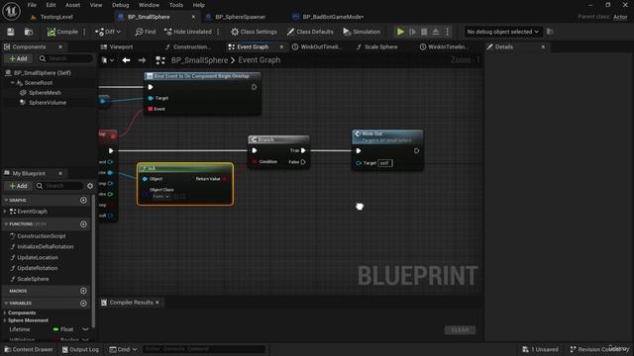This screenshot has width=634, height=356.
Task: Click the icon right of the debug object dropdown
Action: pyautogui.click(x=550, y=32)
